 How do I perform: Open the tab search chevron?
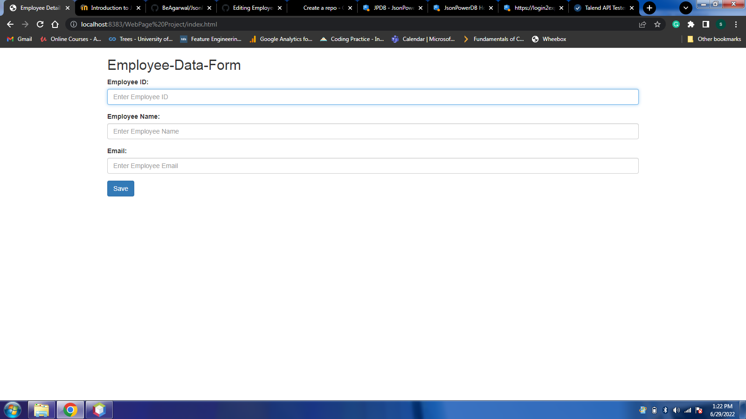tap(685, 8)
